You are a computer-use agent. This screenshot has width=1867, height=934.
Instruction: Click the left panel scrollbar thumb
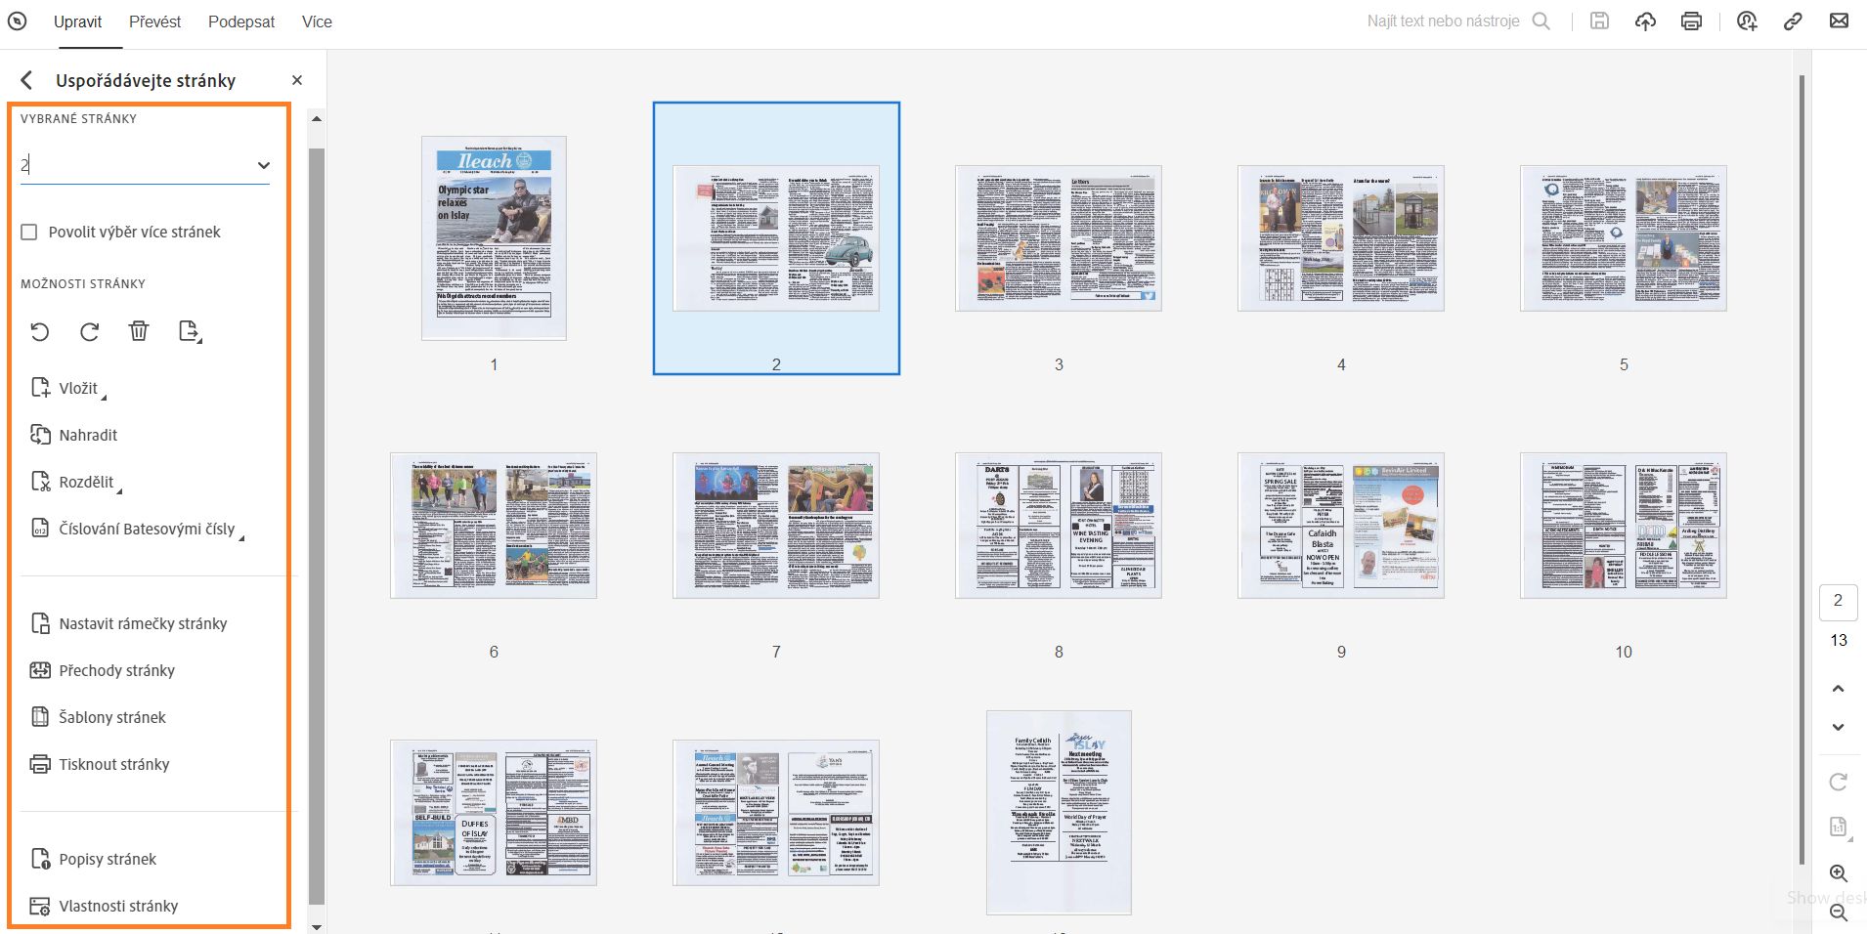[x=316, y=526]
